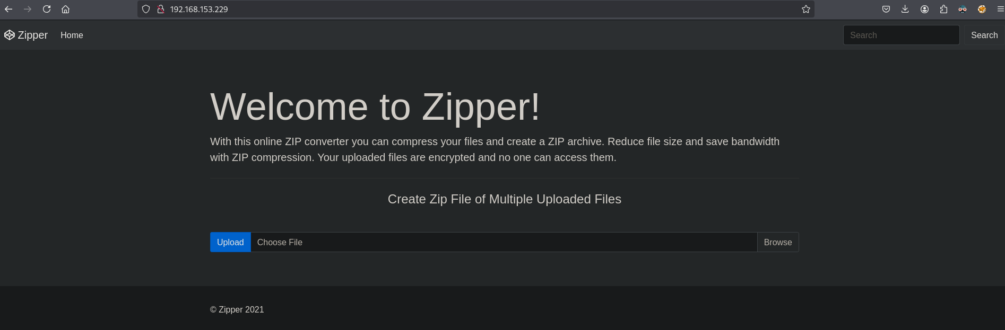
Task: Show site security info via padlock
Action: tap(160, 9)
